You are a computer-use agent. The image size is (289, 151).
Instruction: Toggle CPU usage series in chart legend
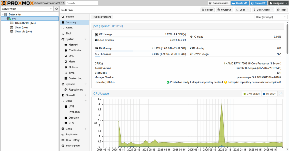tap(251, 94)
